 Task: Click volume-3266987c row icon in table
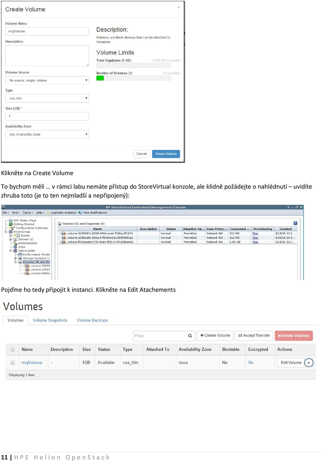click(x=64, y=234)
